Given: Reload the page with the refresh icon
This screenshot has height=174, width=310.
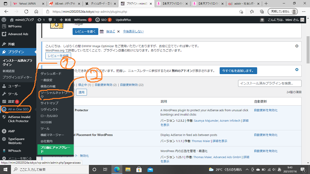Looking at the screenshot, I should pos(26,12).
